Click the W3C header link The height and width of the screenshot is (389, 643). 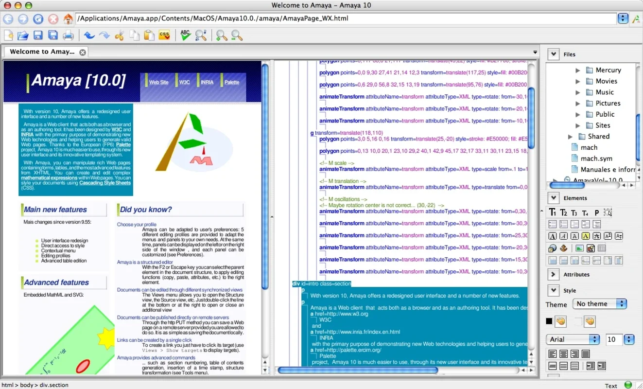point(185,82)
